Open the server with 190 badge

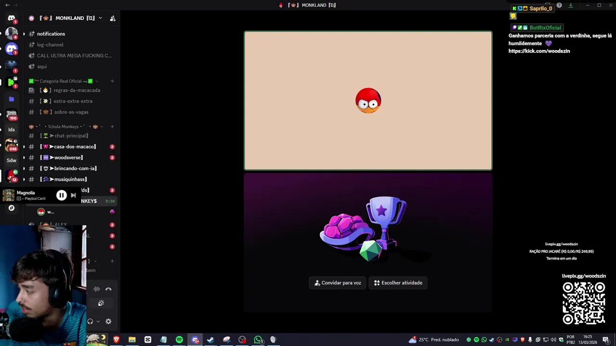[12, 114]
